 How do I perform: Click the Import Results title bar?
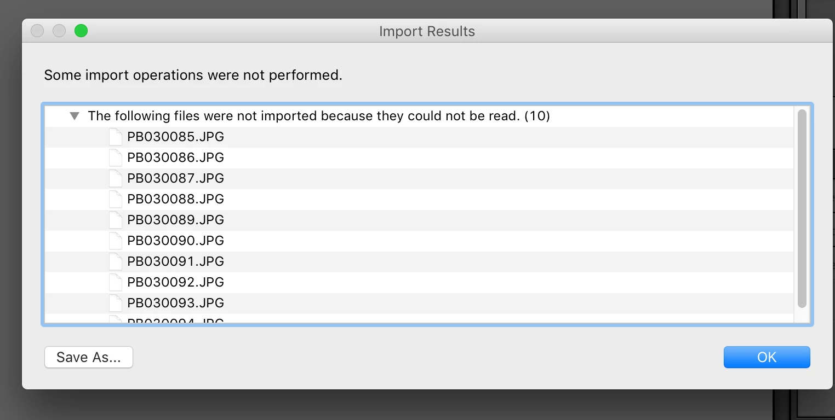[x=427, y=31]
